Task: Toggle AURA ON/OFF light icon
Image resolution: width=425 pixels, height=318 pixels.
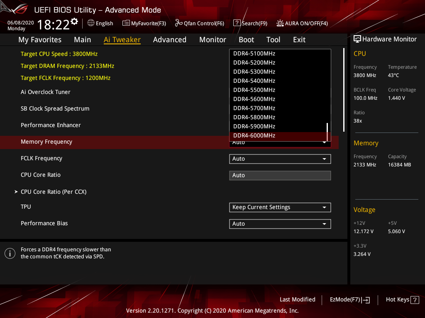Action: 280,23
